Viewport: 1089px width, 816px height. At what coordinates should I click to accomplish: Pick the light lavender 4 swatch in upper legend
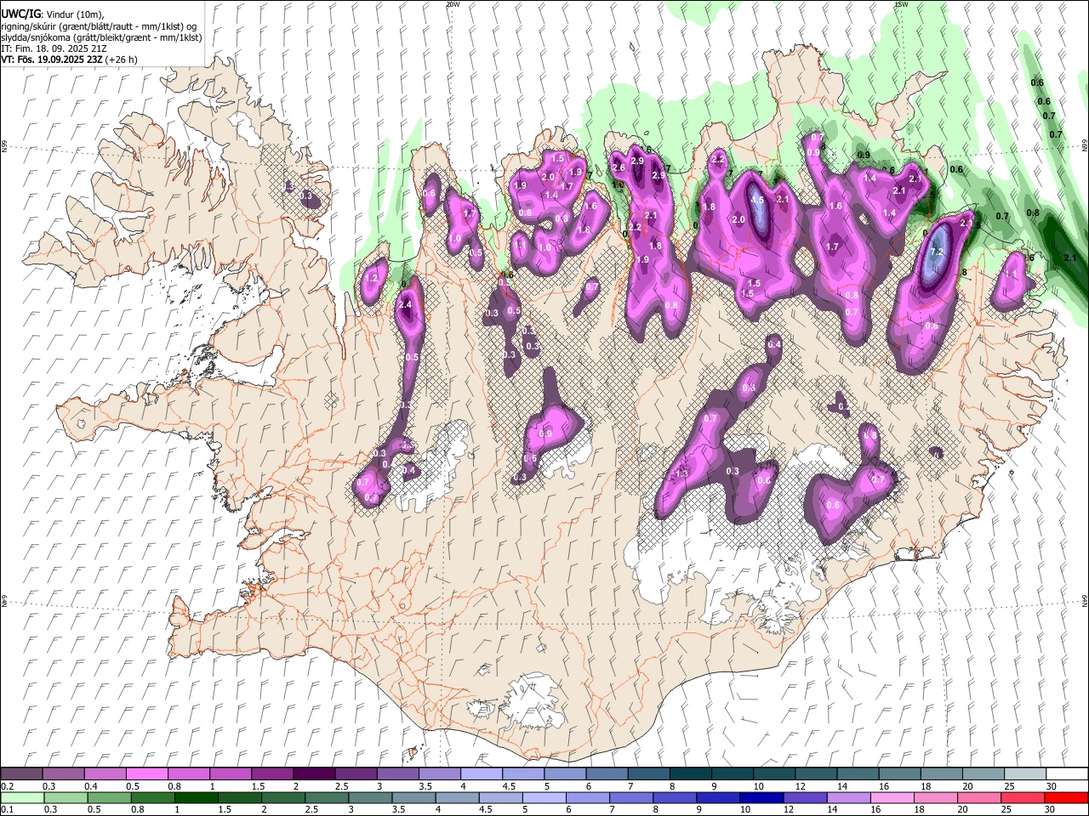click(x=480, y=774)
